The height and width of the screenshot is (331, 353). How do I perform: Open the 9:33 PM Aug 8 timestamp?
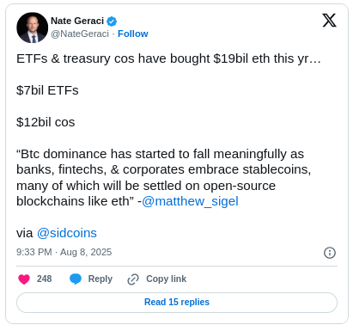pos(64,252)
